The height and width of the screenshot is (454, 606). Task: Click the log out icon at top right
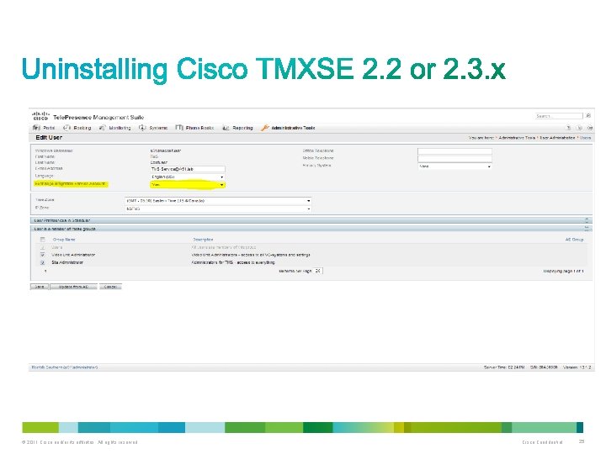[x=590, y=128]
